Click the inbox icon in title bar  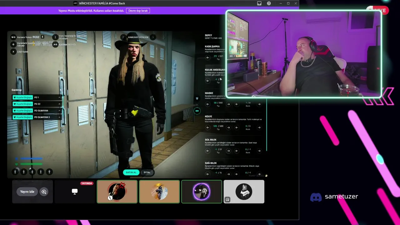pyautogui.click(x=259, y=3)
